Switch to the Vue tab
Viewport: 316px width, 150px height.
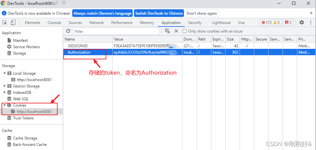[x=242, y=23]
